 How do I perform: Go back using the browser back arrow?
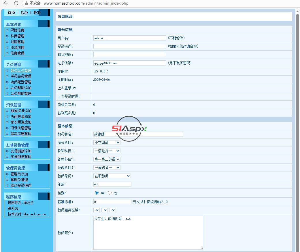6,3
